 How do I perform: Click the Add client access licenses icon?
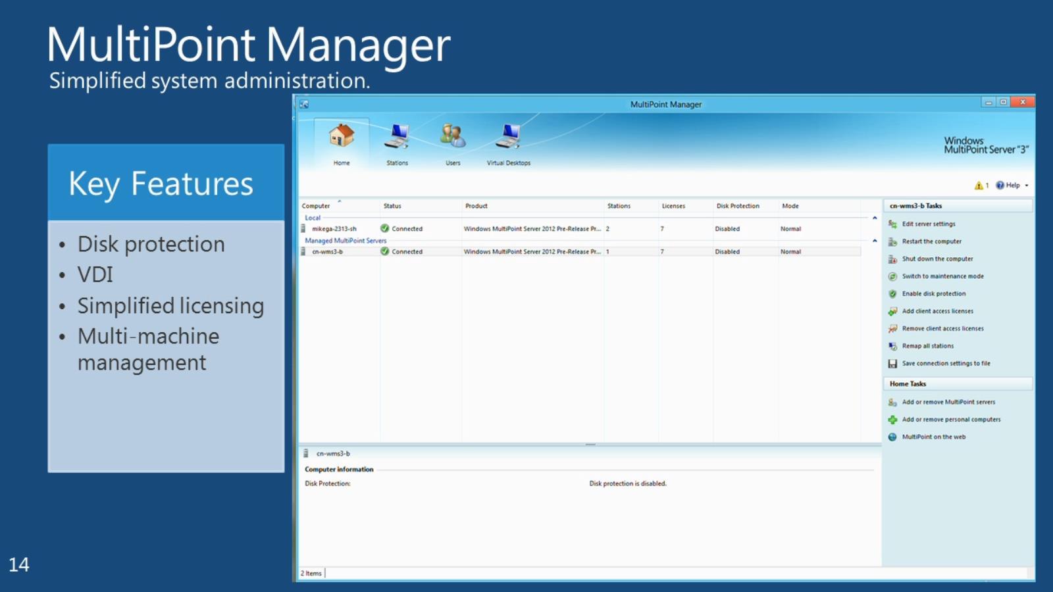point(892,312)
